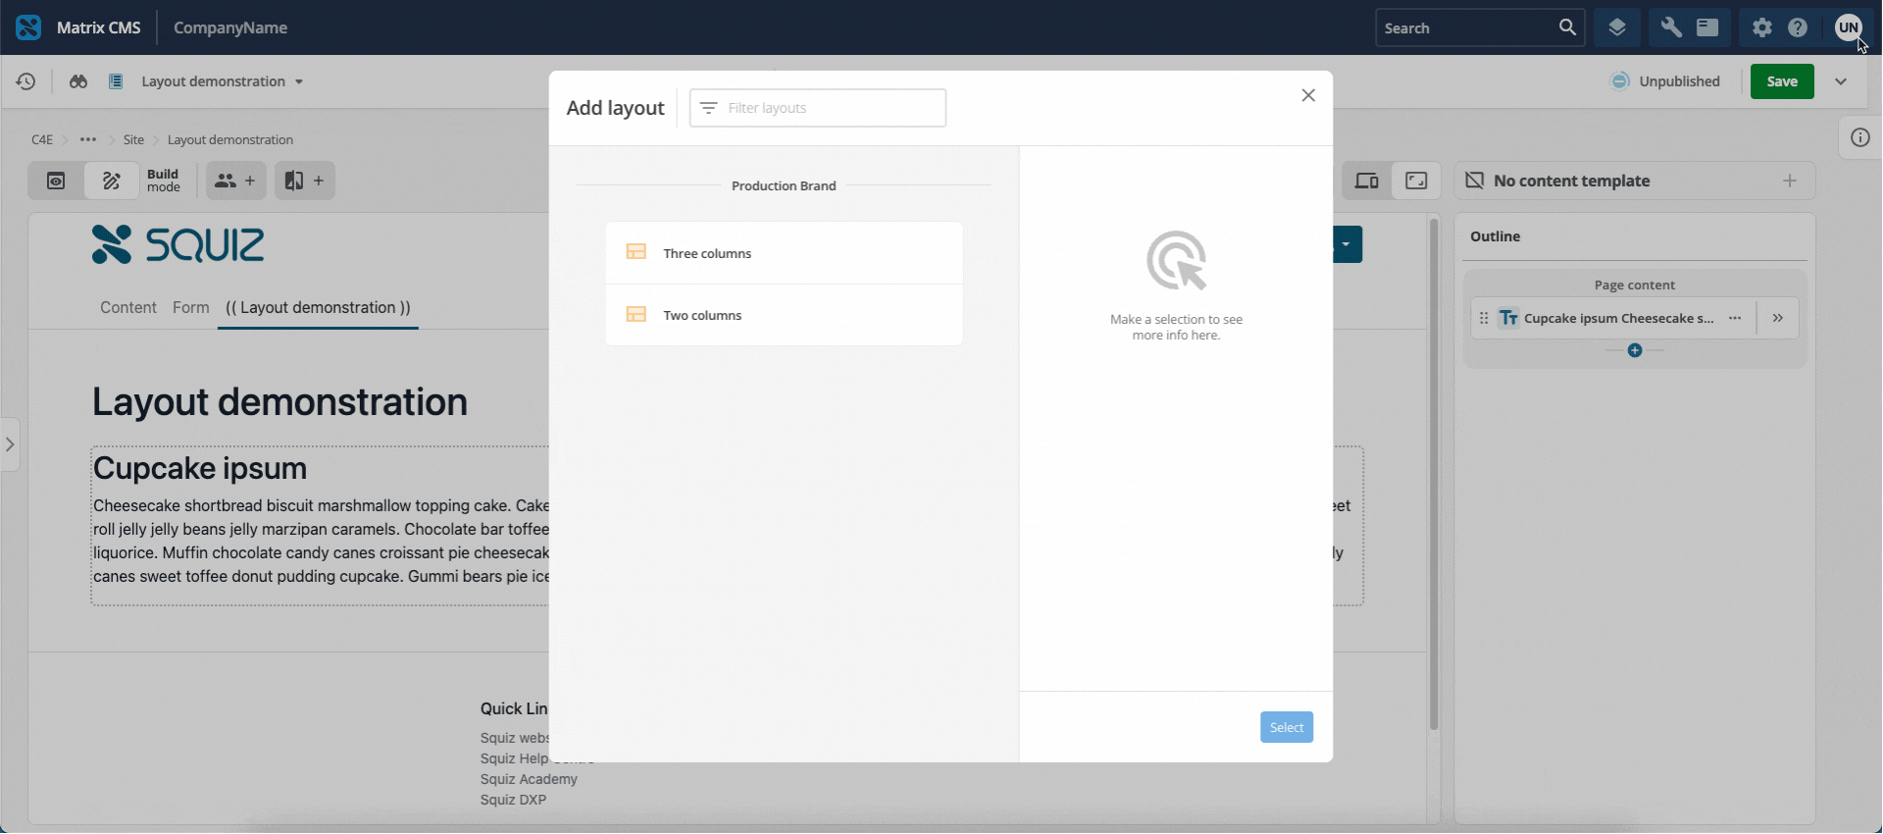This screenshot has width=1883, height=834.
Task: Click the Unpublished status indicator
Action: click(1665, 81)
